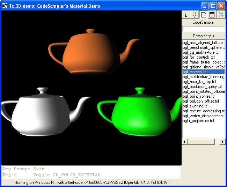The image size is (227, 187).
Task: Select ogl_polygon_offset.tcl
Action: (x=204, y=101)
